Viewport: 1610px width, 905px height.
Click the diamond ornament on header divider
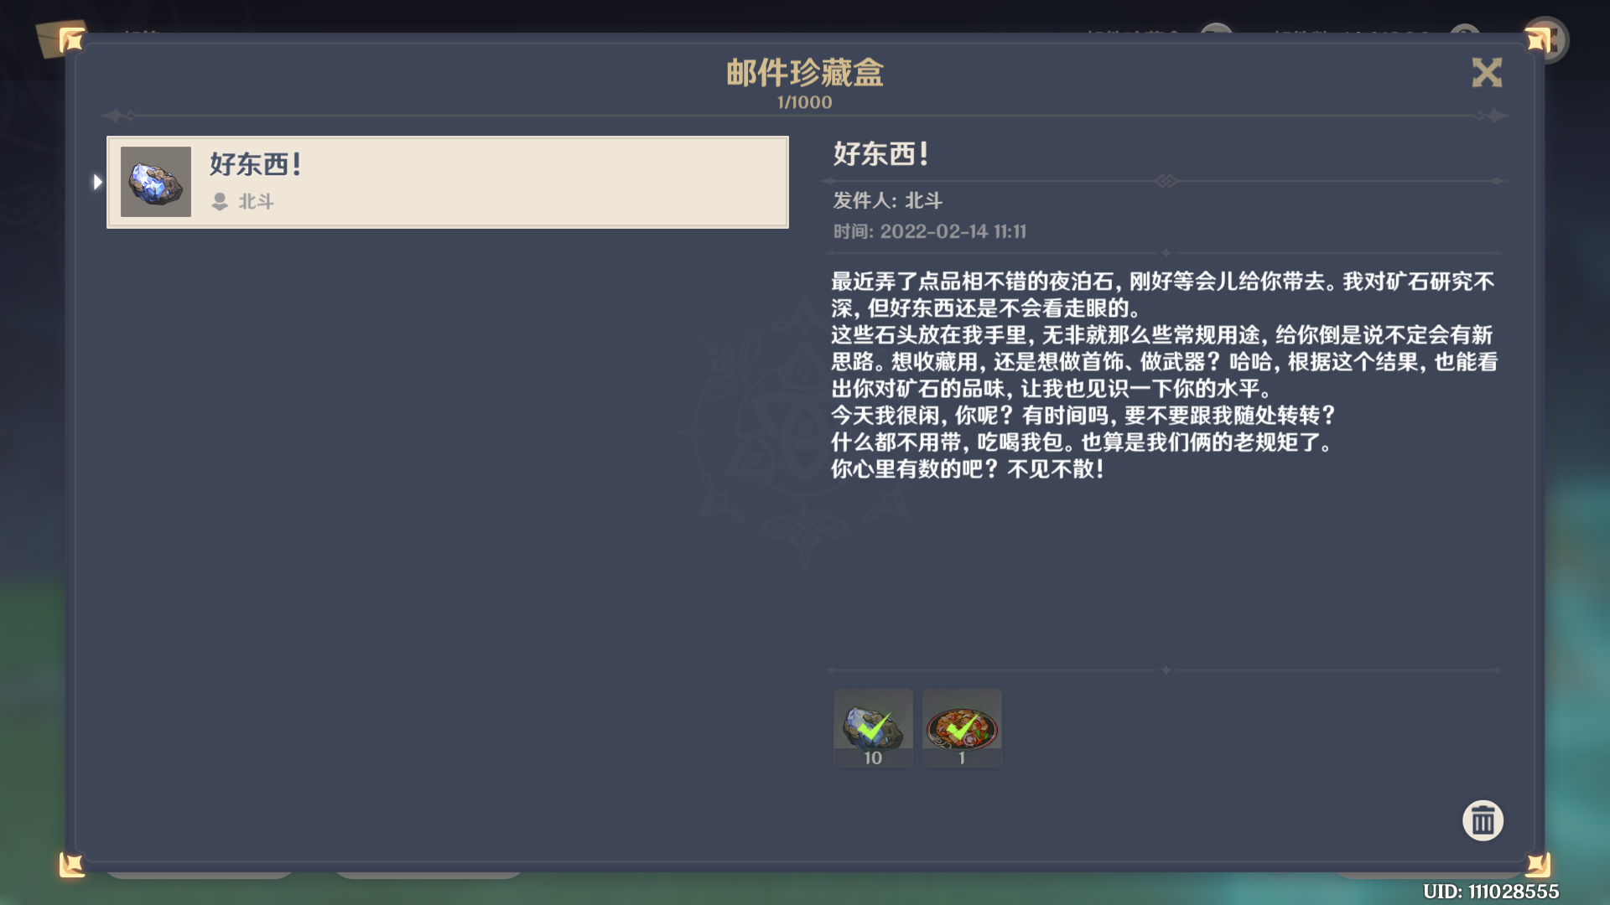pos(1166,181)
